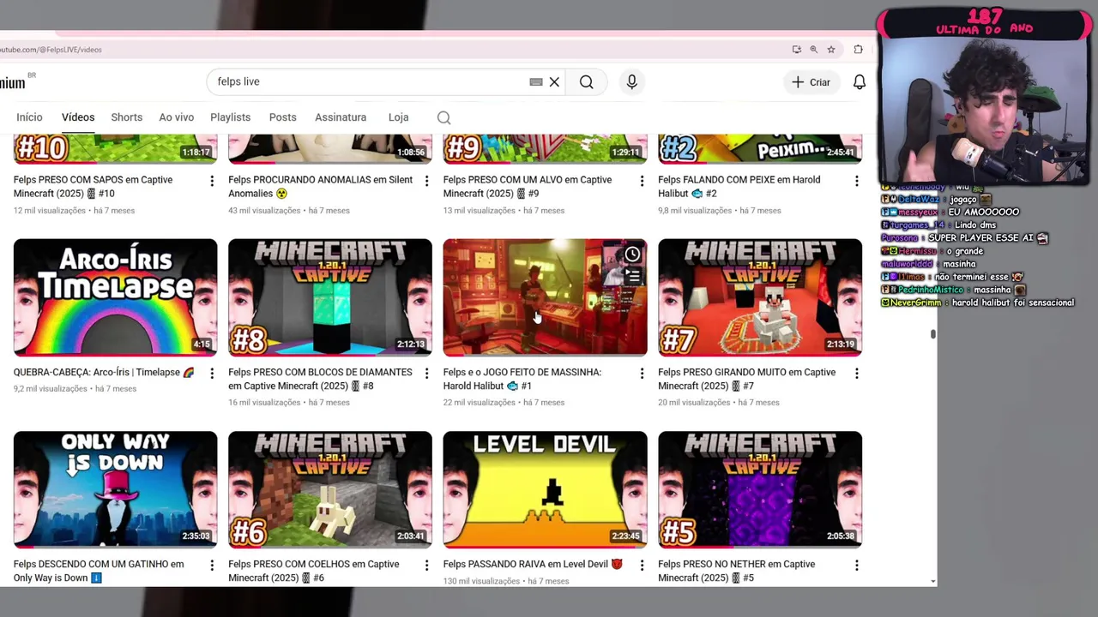The image size is (1098, 617).
Task: Open the Only Way Is Down thumbnail
Action: tap(115, 489)
